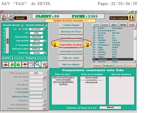Switch to the alpha. tab
The width and height of the screenshot is (147, 113).
tap(114, 25)
